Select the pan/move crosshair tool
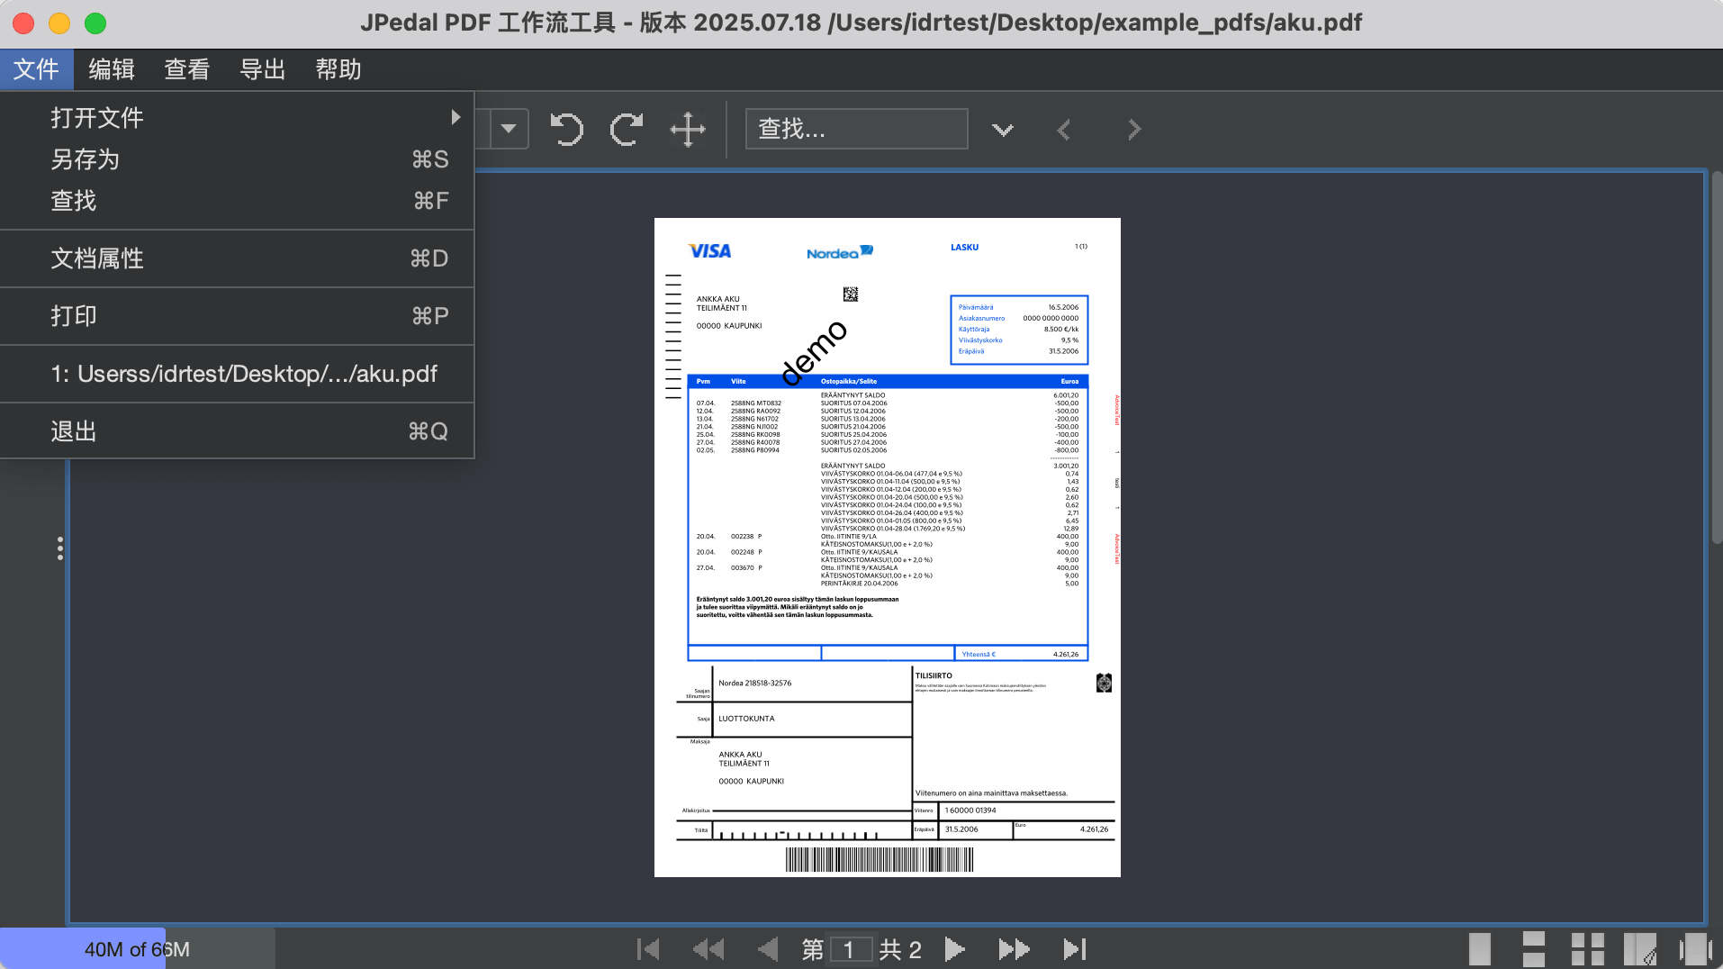The height and width of the screenshot is (969, 1723). [688, 130]
